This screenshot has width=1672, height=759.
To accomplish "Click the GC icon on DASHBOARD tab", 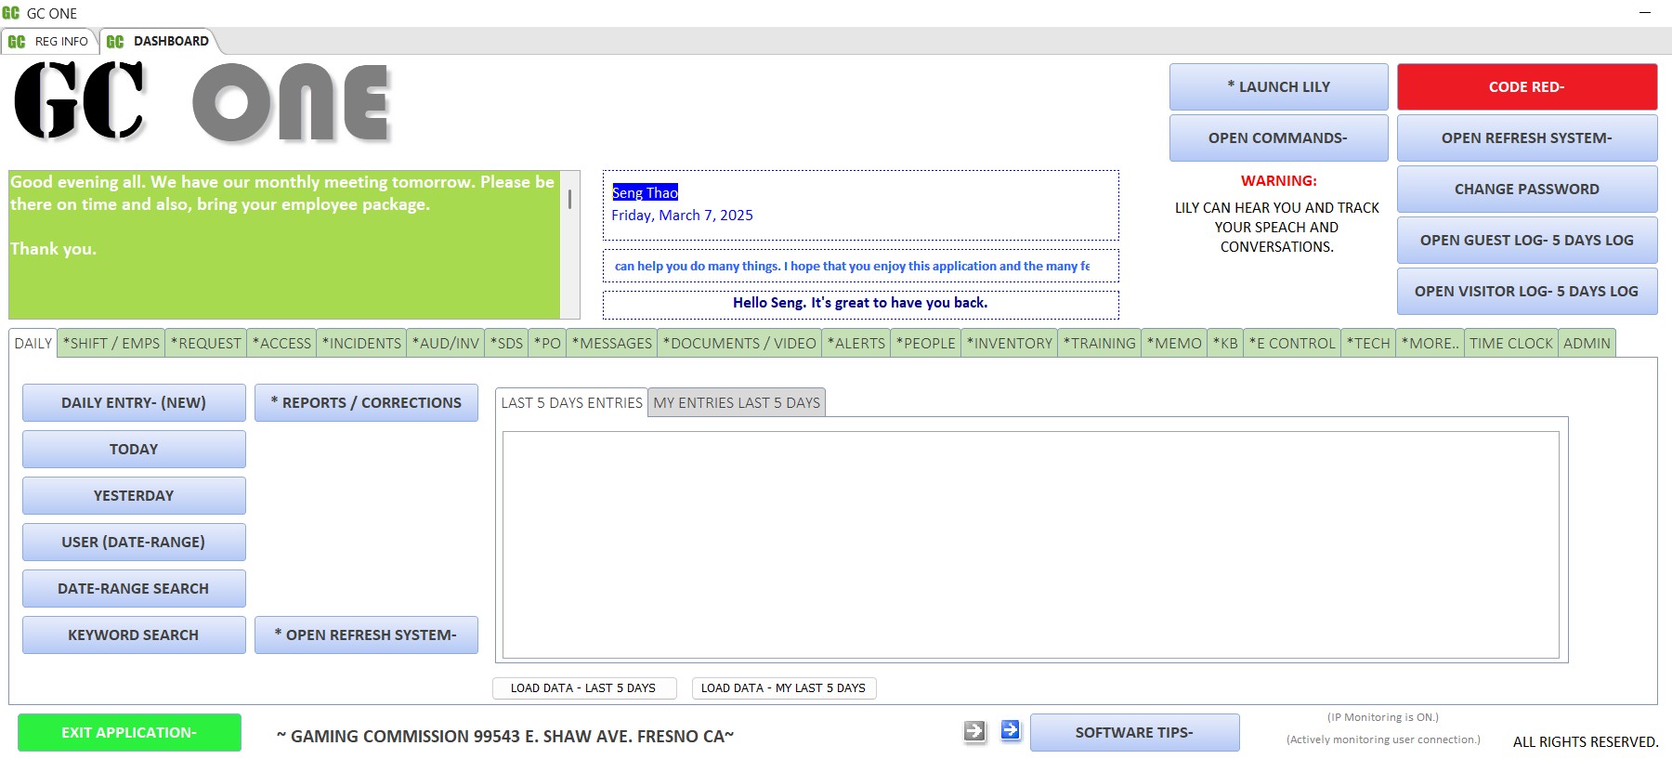I will coord(115,42).
